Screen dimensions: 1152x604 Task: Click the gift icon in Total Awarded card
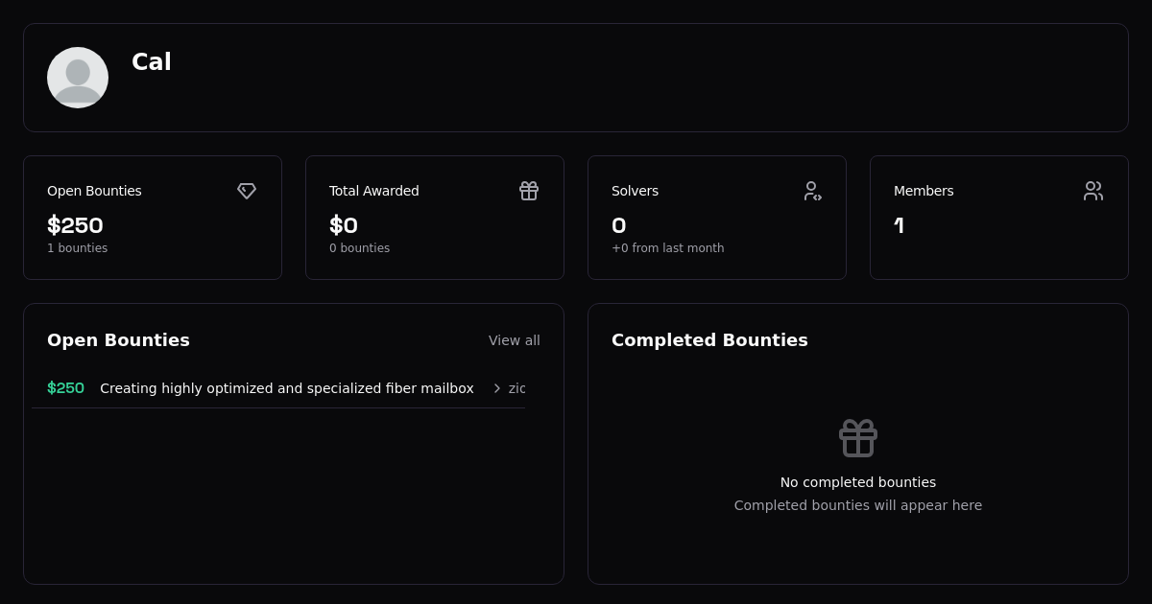[529, 191]
